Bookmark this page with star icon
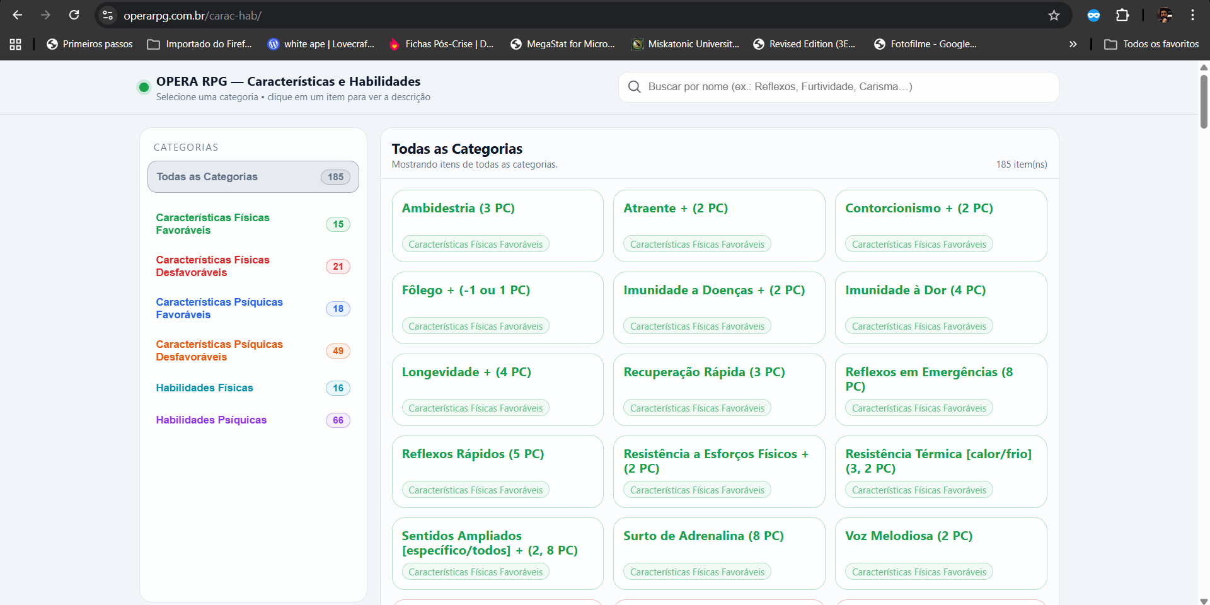 point(1054,15)
